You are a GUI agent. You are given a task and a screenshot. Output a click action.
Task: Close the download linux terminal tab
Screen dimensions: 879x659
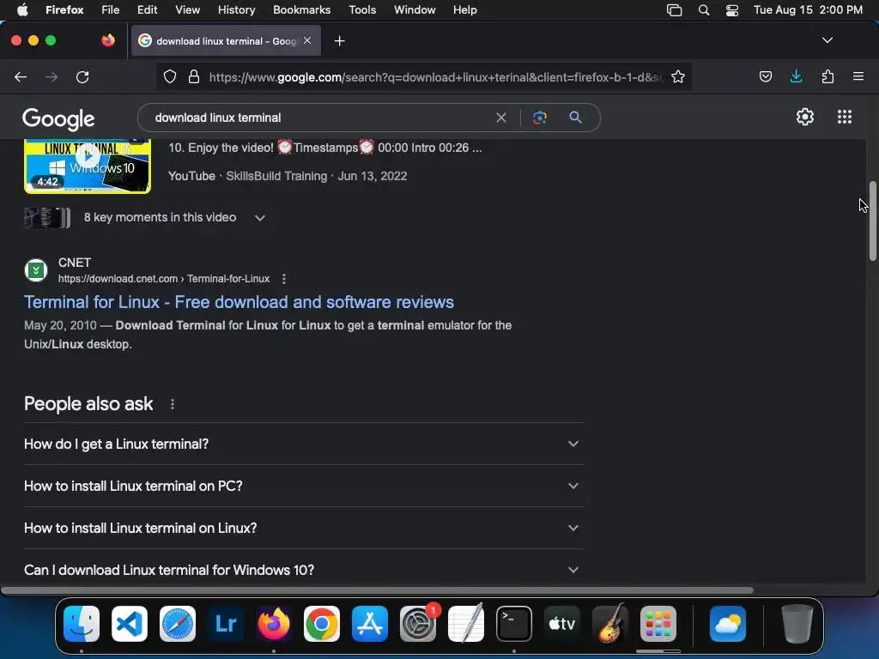click(307, 40)
